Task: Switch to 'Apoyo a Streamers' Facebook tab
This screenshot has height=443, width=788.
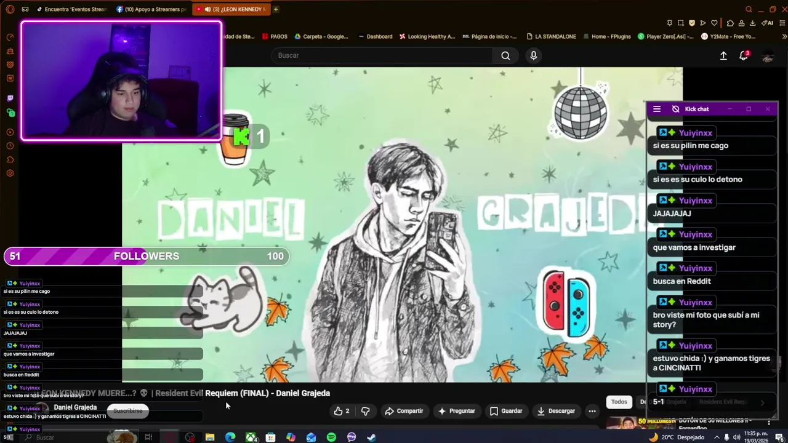Action: coord(151,9)
